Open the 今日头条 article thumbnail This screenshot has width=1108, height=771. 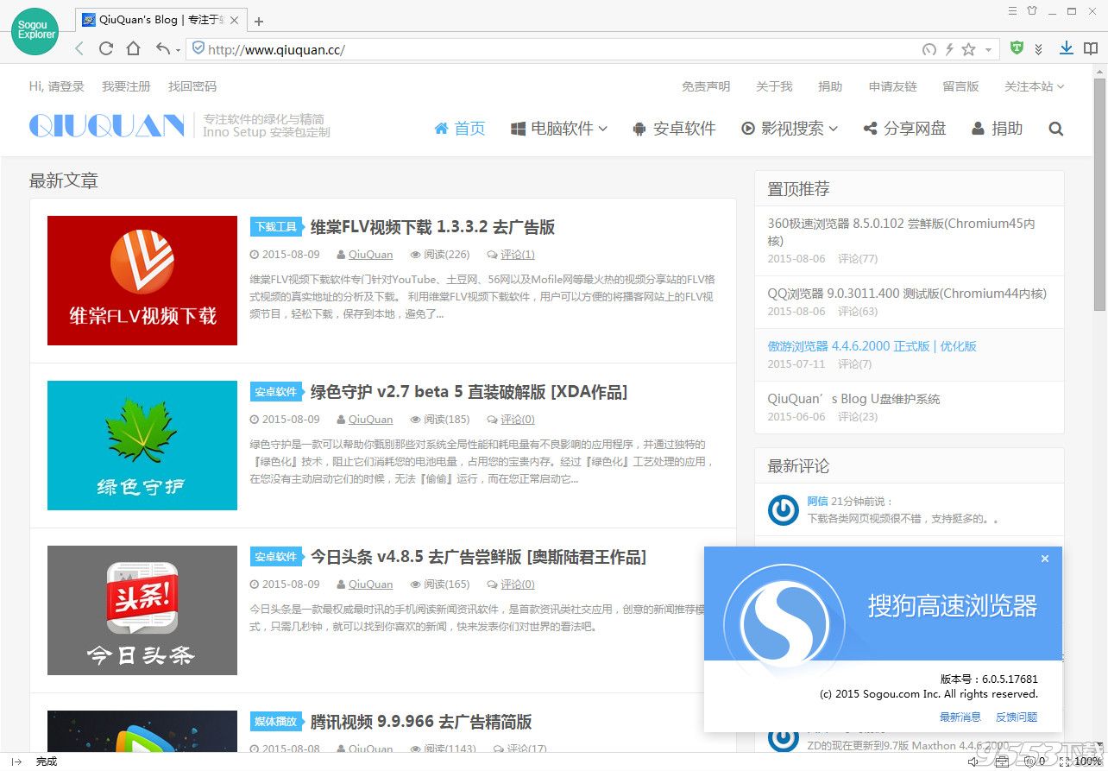[142, 610]
